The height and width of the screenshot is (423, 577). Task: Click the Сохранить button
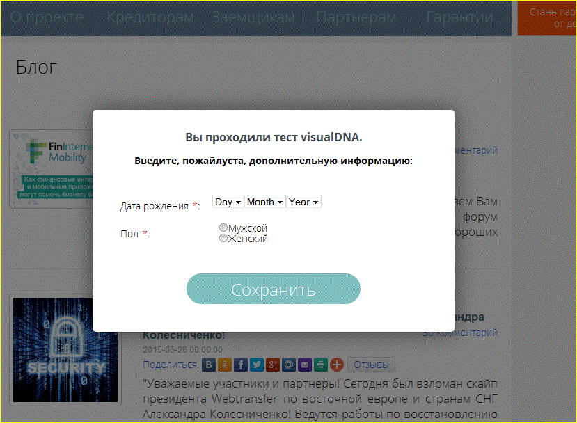tap(273, 288)
